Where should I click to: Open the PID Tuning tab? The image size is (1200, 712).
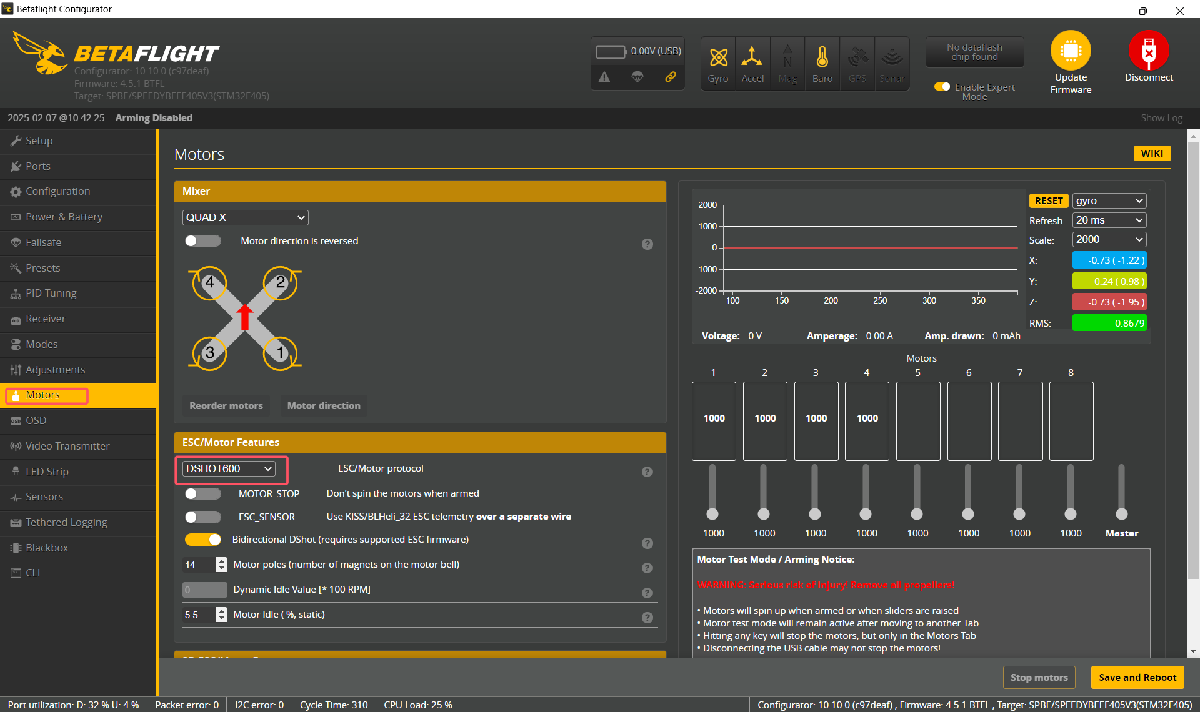(78, 294)
